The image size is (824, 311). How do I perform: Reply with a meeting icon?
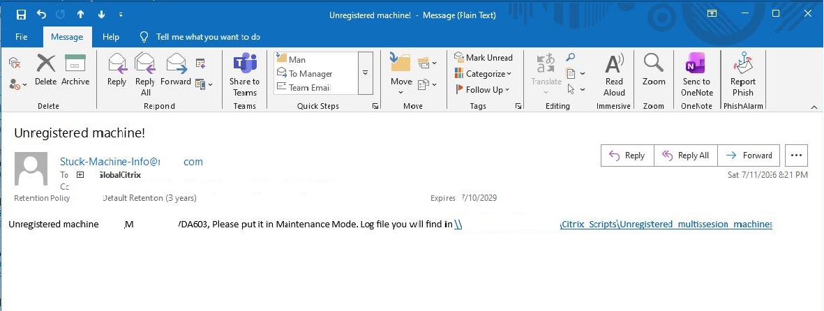pyautogui.click(x=200, y=63)
